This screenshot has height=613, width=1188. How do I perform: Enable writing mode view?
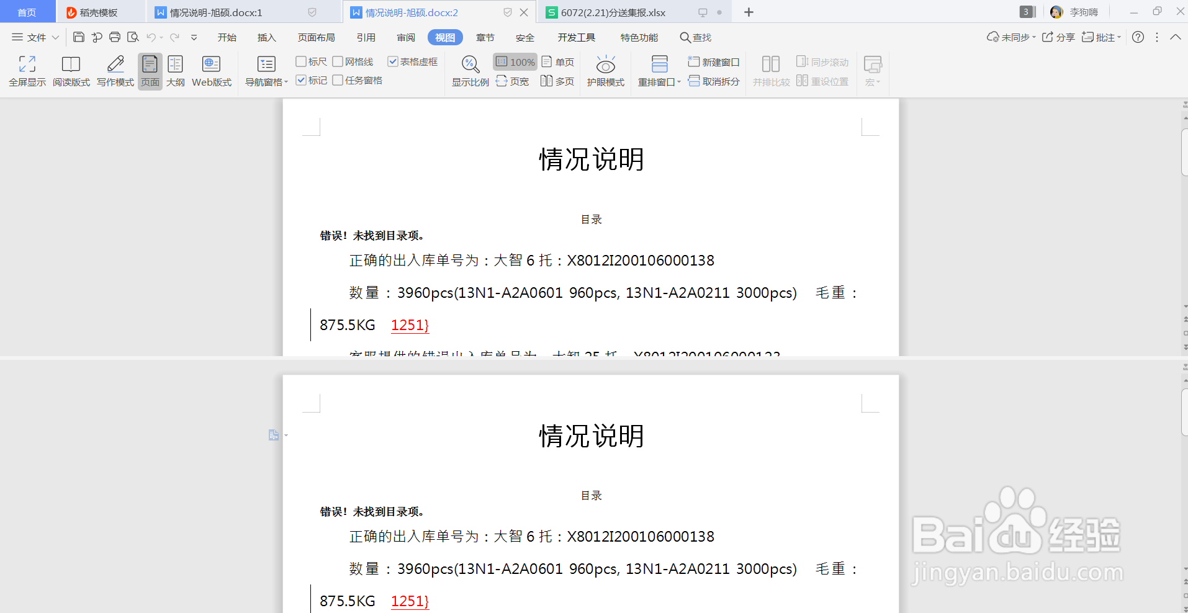114,70
